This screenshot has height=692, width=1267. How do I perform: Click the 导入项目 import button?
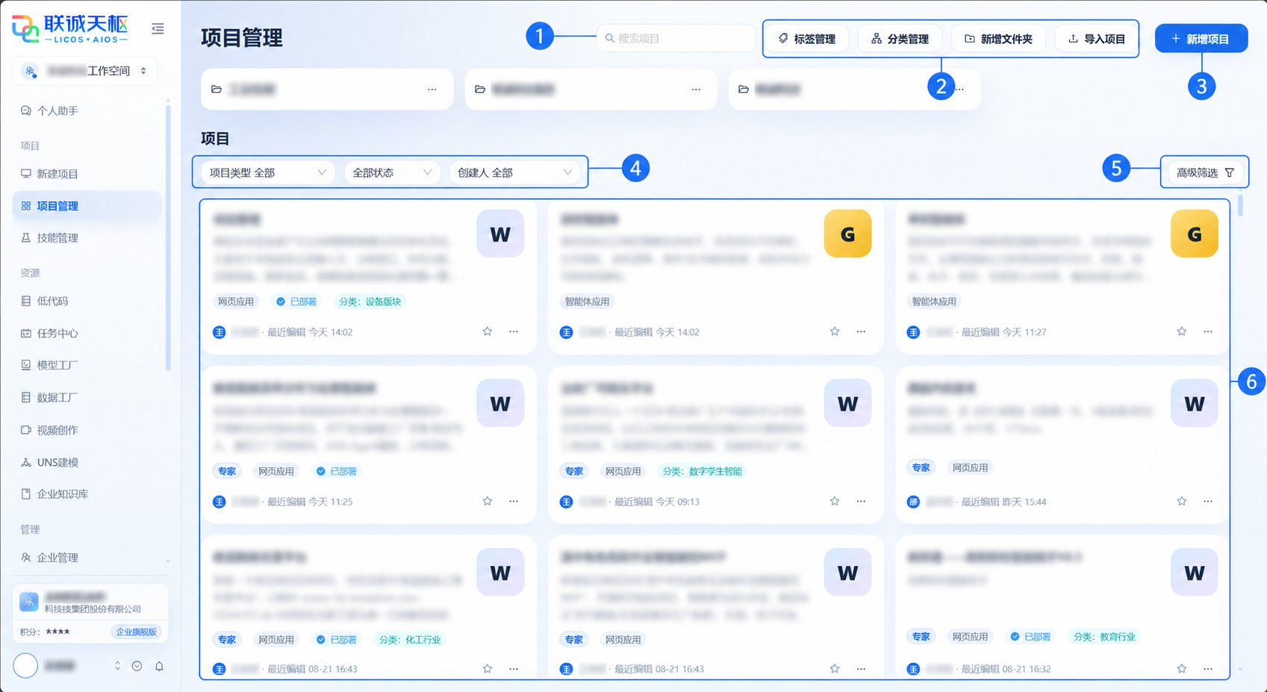pyautogui.click(x=1096, y=39)
